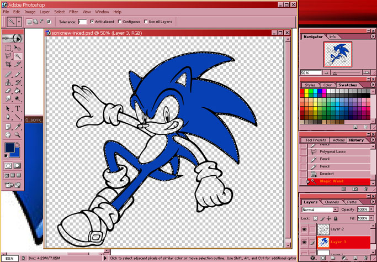Viewport: 377px width, 262px height.
Task: Select the Type tool
Action: [x=17, y=109]
